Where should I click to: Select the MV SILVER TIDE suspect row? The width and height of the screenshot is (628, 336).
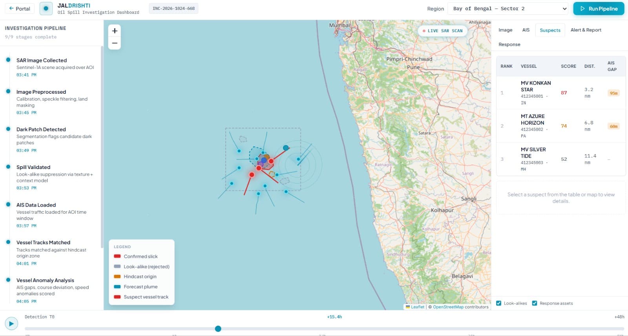561,159
